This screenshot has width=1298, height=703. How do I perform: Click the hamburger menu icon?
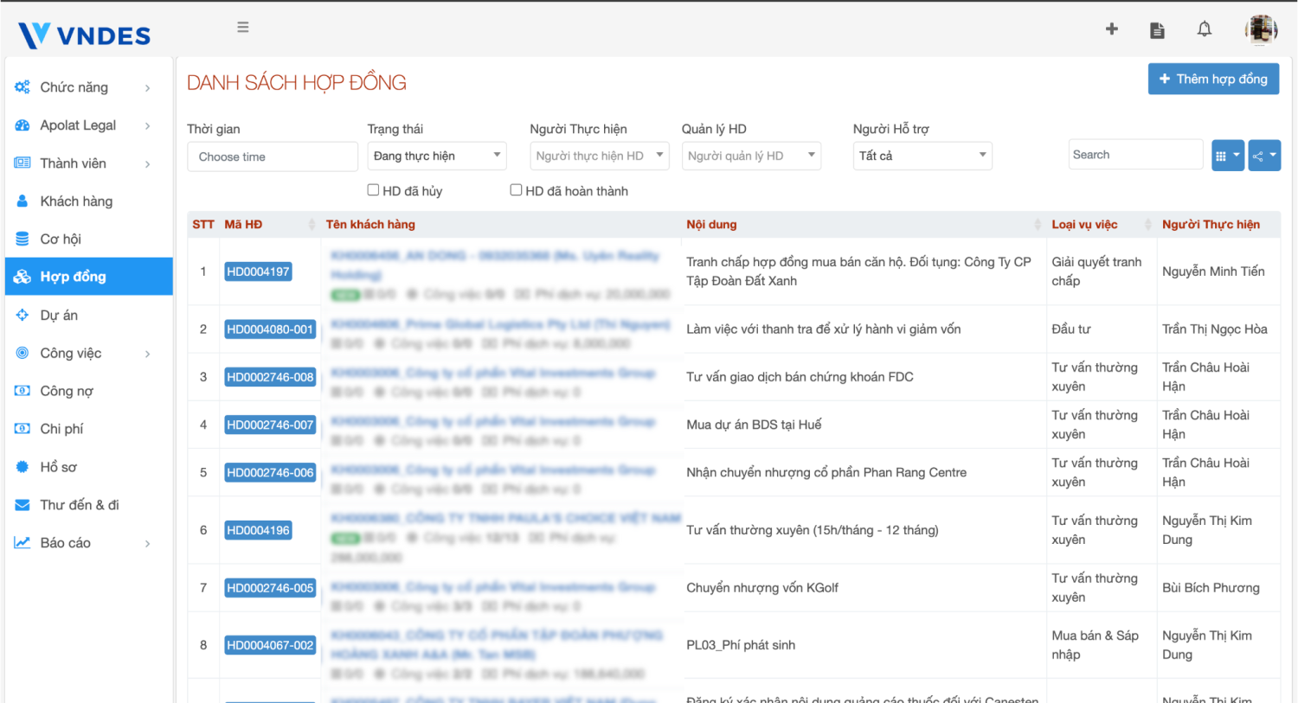coord(243,28)
